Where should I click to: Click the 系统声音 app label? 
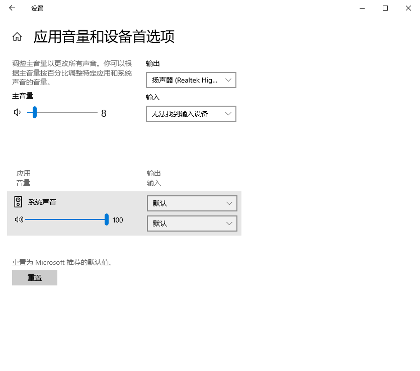pos(42,202)
